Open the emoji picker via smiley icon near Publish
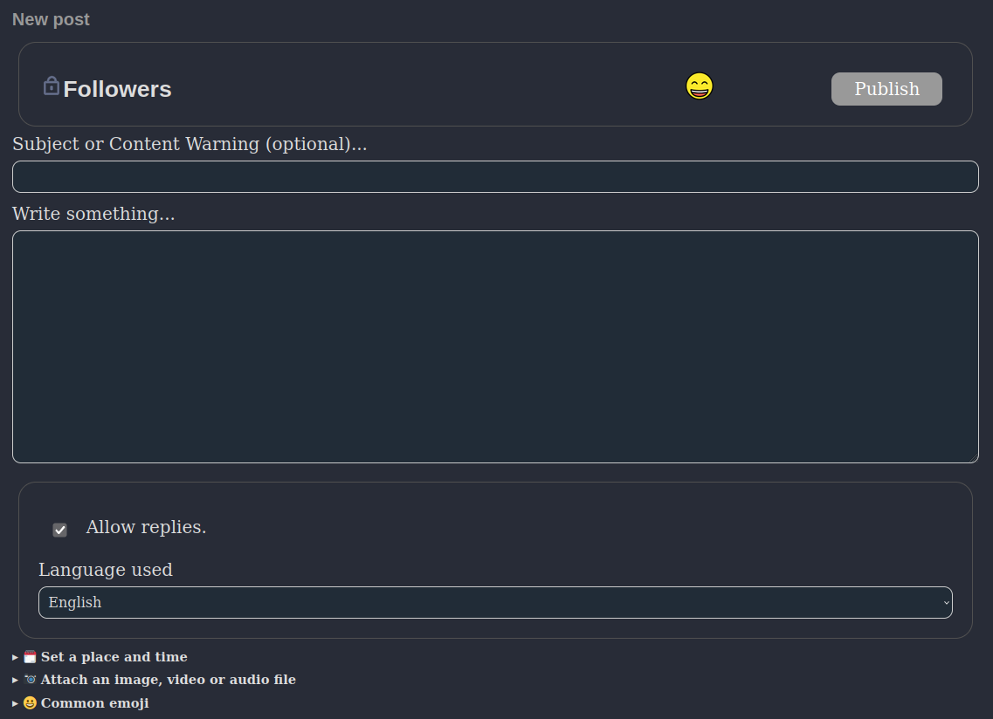The height and width of the screenshot is (719, 993). click(x=699, y=86)
